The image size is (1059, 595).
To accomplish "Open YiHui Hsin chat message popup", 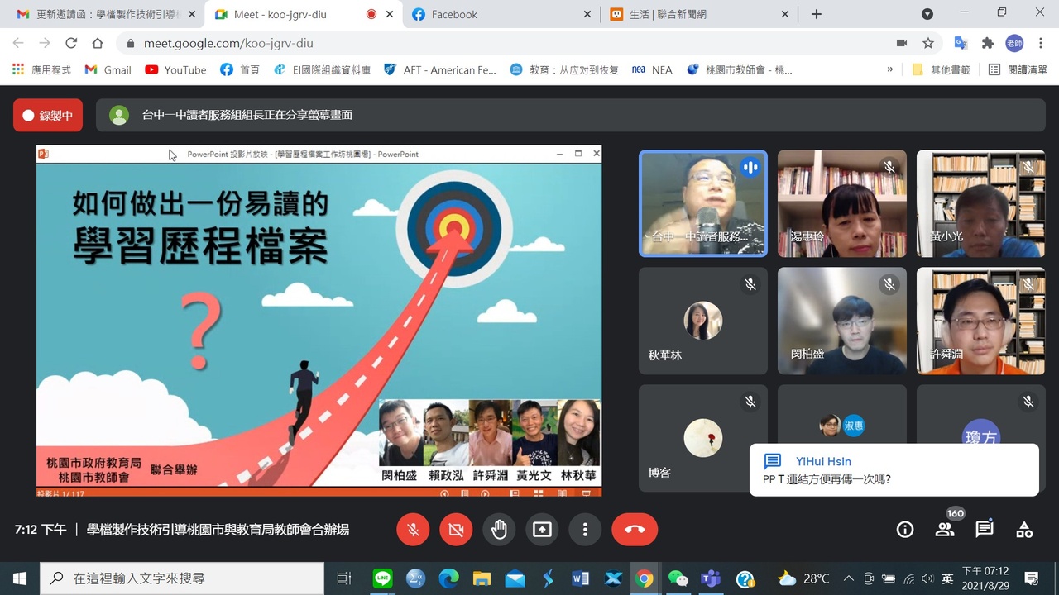I will (x=894, y=469).
